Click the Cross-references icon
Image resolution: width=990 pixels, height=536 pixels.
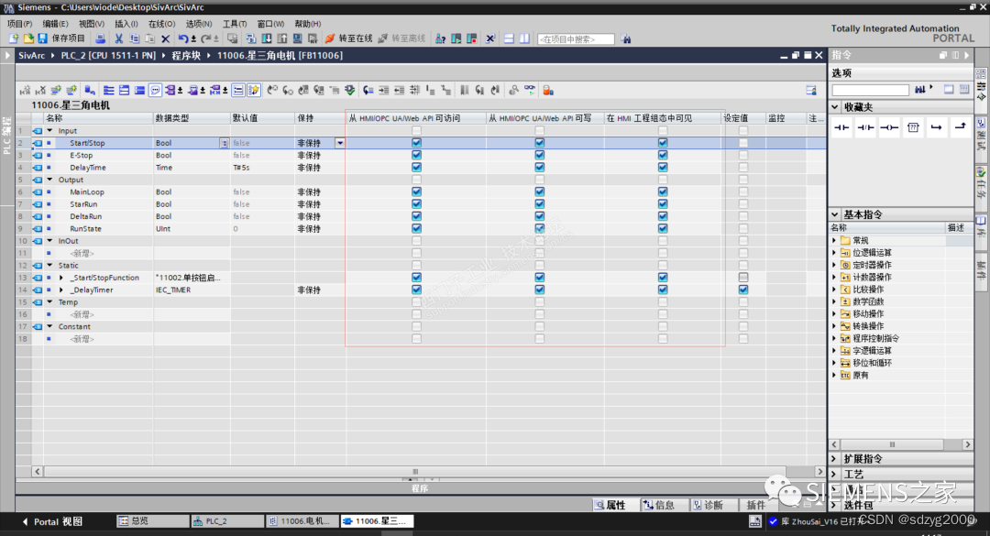(x=489, y=38)
